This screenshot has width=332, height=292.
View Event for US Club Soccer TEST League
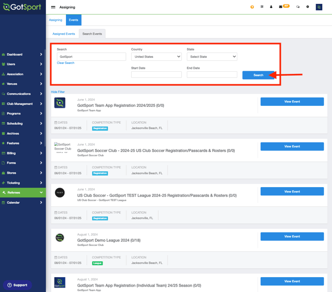point(292,192)
